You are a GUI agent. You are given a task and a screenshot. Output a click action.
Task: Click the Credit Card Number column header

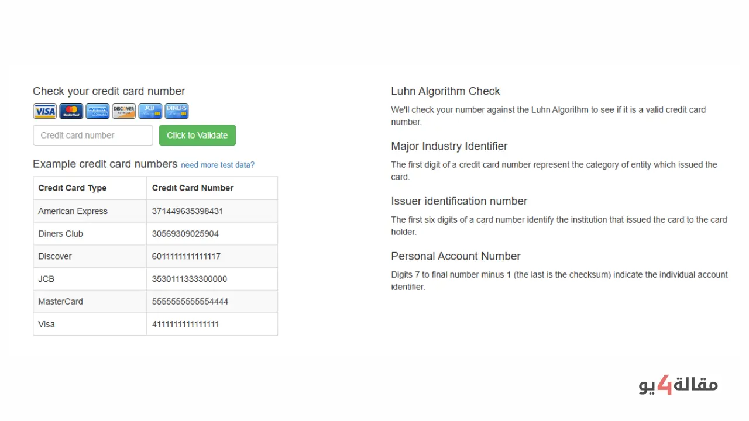point(193,188)
